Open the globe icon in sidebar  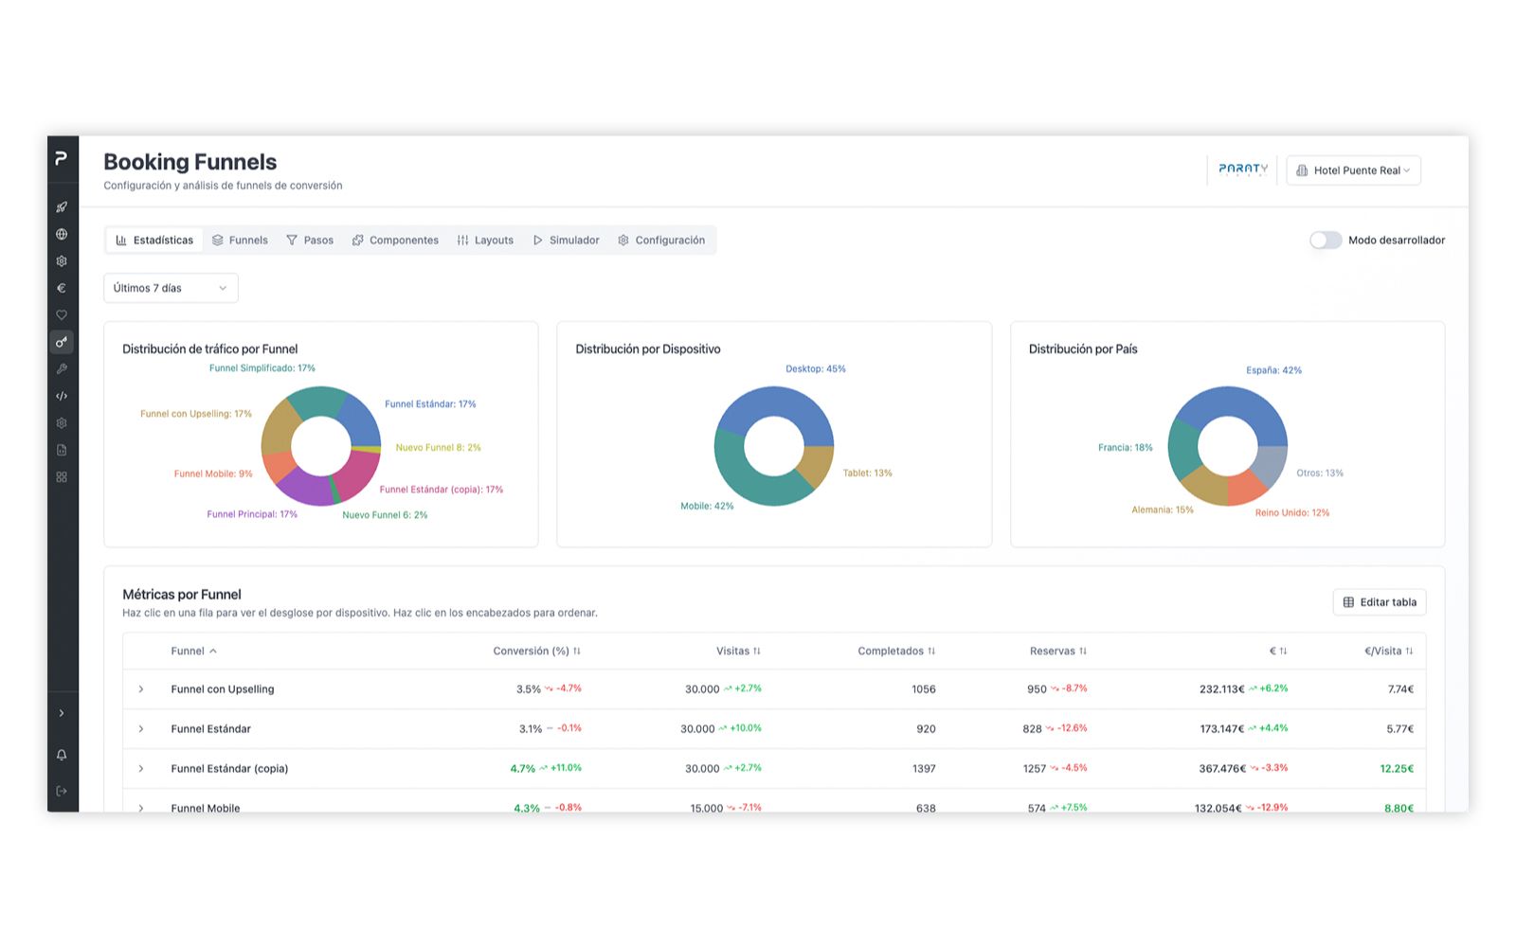62,234
